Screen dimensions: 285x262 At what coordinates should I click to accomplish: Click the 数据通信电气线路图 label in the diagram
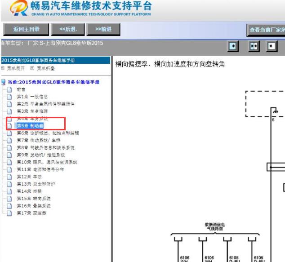click(x=215, y=226)
